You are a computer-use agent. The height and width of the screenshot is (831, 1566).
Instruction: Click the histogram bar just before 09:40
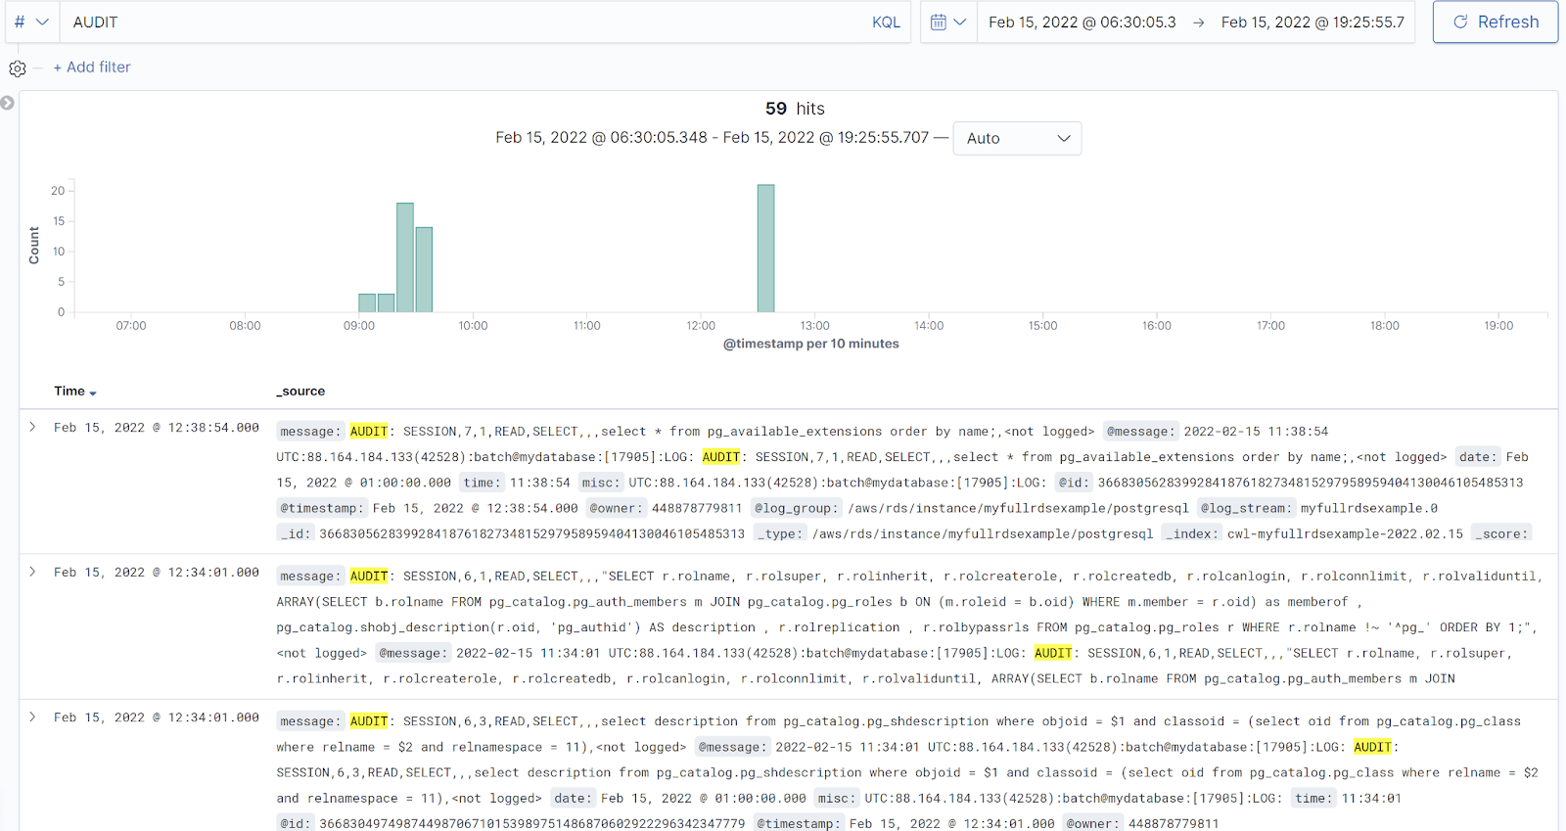424,269
